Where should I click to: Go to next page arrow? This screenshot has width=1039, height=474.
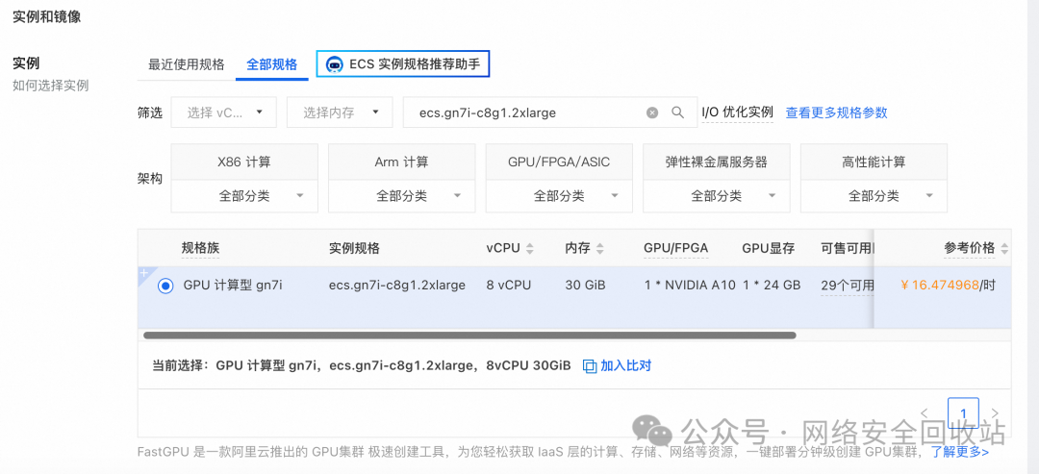994,413
